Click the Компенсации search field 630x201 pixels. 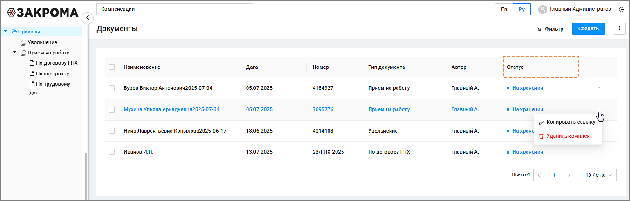click(175, 9)
